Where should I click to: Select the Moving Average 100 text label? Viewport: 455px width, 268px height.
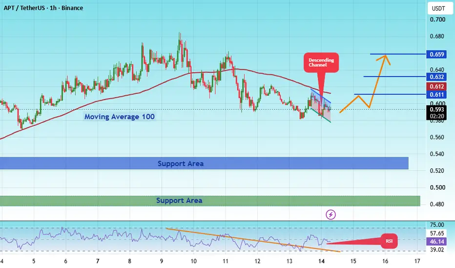[x=119, y=117]
